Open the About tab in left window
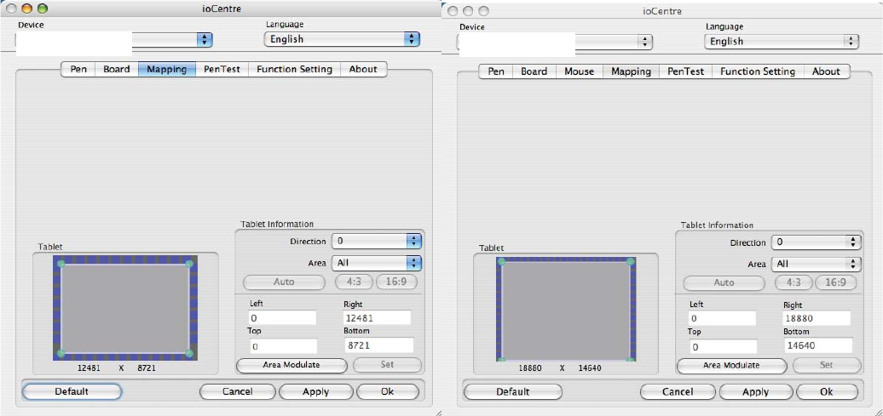Image resolution: width=883 pixels, height=416 pixels. [363, 69]
